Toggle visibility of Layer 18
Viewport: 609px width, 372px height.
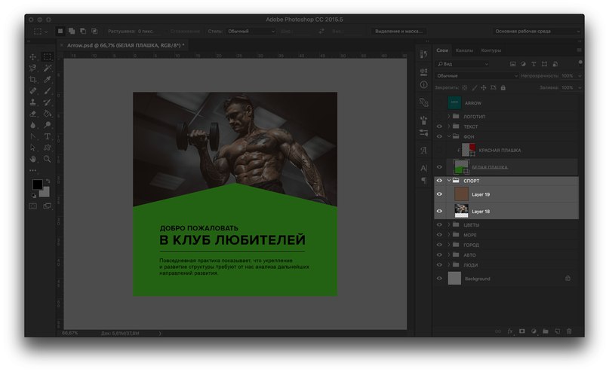(x=439, y=211)
